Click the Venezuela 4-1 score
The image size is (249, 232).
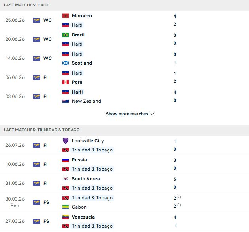(175, 221)
